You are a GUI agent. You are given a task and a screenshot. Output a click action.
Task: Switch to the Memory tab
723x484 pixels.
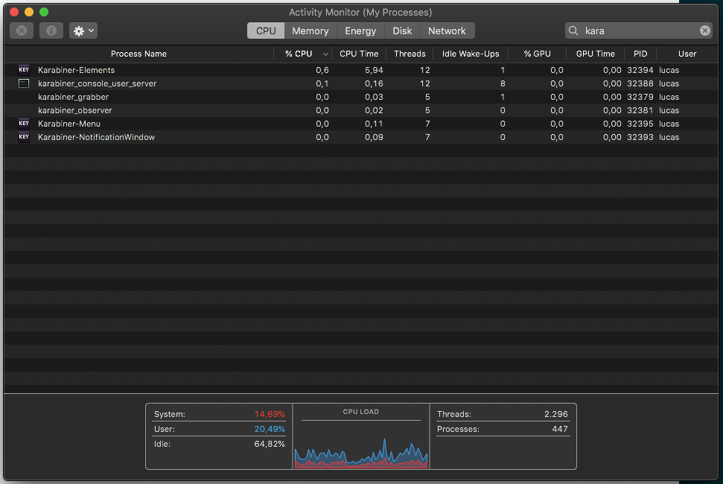310,31
